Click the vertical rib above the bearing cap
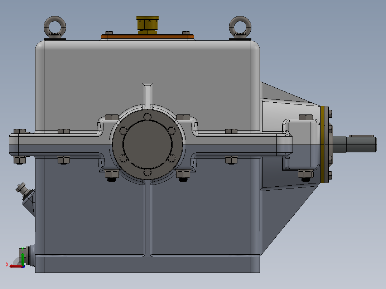The height and width of the screenshot is (289, 386). (148, 96)
